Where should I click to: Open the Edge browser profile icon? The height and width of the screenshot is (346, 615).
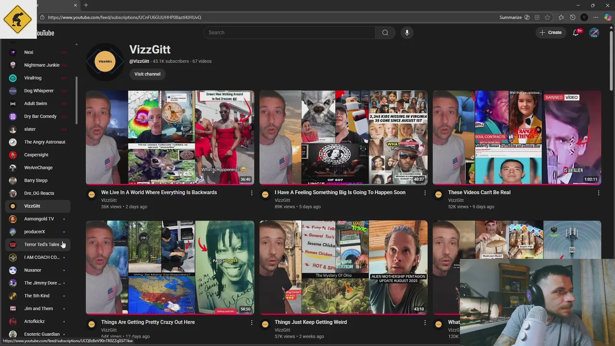coord(584,17)
